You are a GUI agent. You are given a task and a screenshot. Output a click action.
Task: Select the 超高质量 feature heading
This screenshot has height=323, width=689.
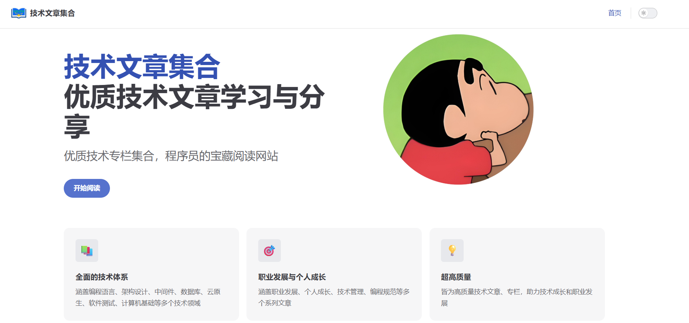tap(456, 277)
